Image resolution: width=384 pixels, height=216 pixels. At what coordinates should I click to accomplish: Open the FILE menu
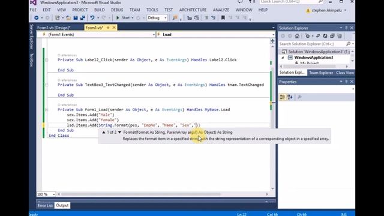click(33, 10)
